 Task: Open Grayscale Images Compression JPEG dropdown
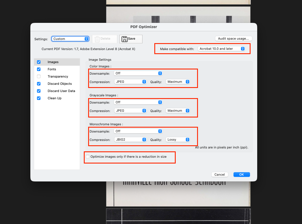coord(130,111)
